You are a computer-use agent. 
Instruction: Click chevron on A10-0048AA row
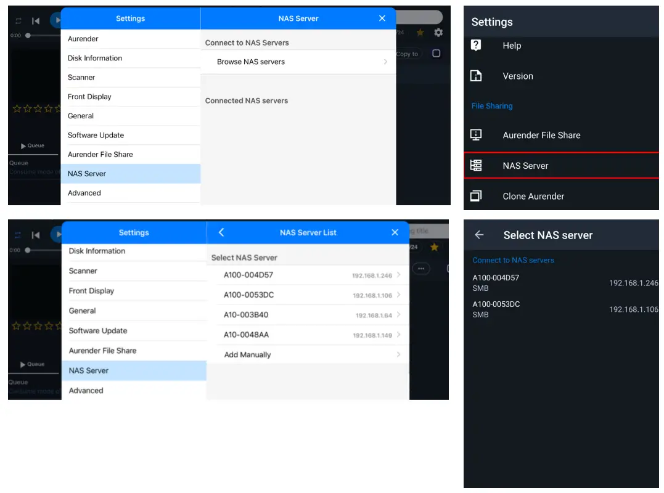point(398,335)
